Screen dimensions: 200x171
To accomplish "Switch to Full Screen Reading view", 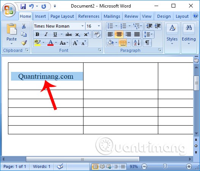I will coord(102,166).
